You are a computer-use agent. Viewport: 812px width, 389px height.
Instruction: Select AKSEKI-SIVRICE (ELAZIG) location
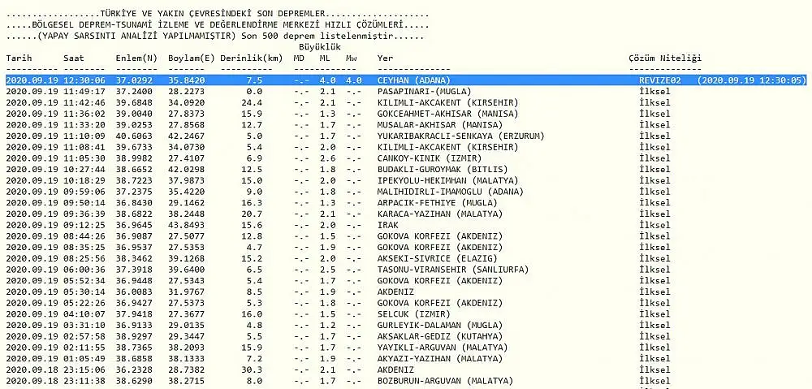pyautogui.click(x=437, y=258)
